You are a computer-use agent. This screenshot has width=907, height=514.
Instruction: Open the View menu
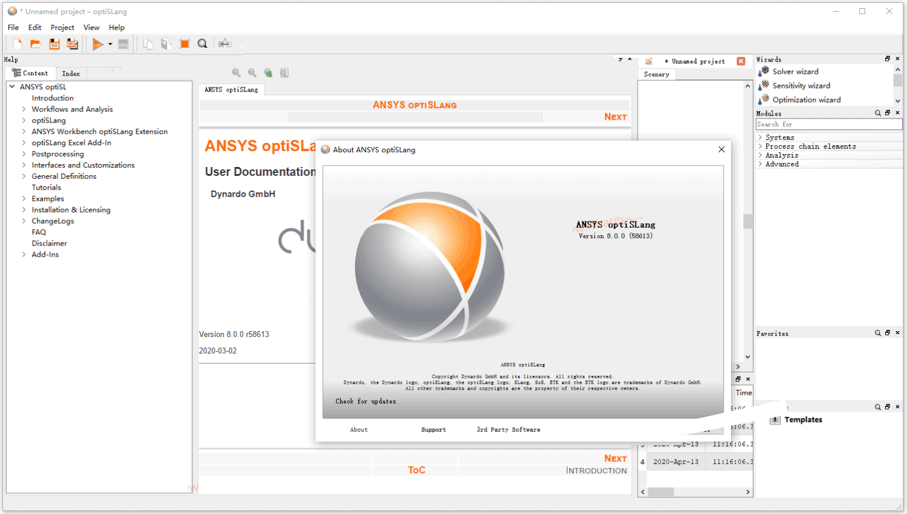[92, 27]
